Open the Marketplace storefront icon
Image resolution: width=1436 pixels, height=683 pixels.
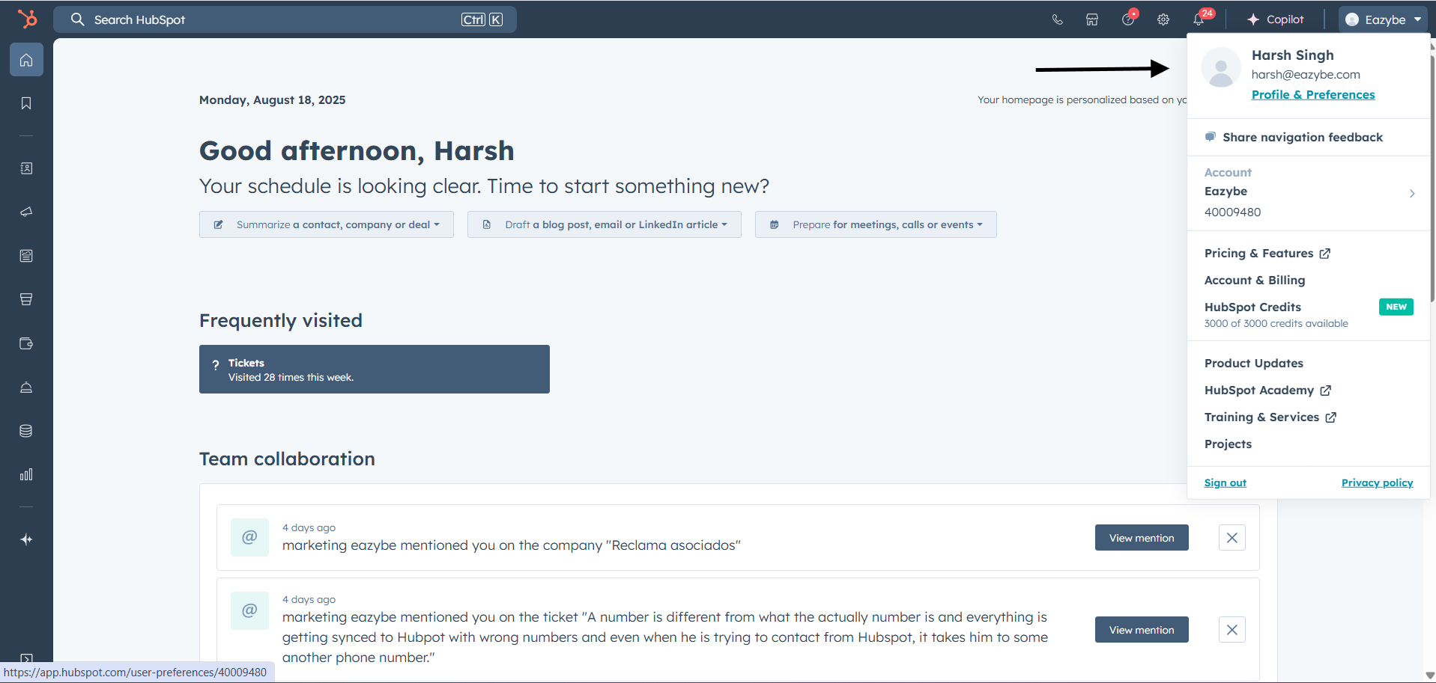coord(1091,19)
